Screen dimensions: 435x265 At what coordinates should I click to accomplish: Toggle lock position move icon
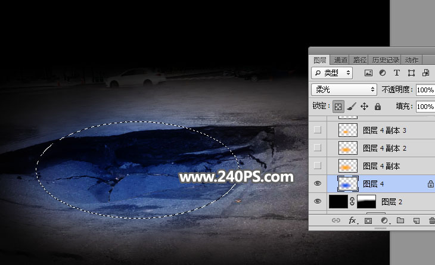364,107
